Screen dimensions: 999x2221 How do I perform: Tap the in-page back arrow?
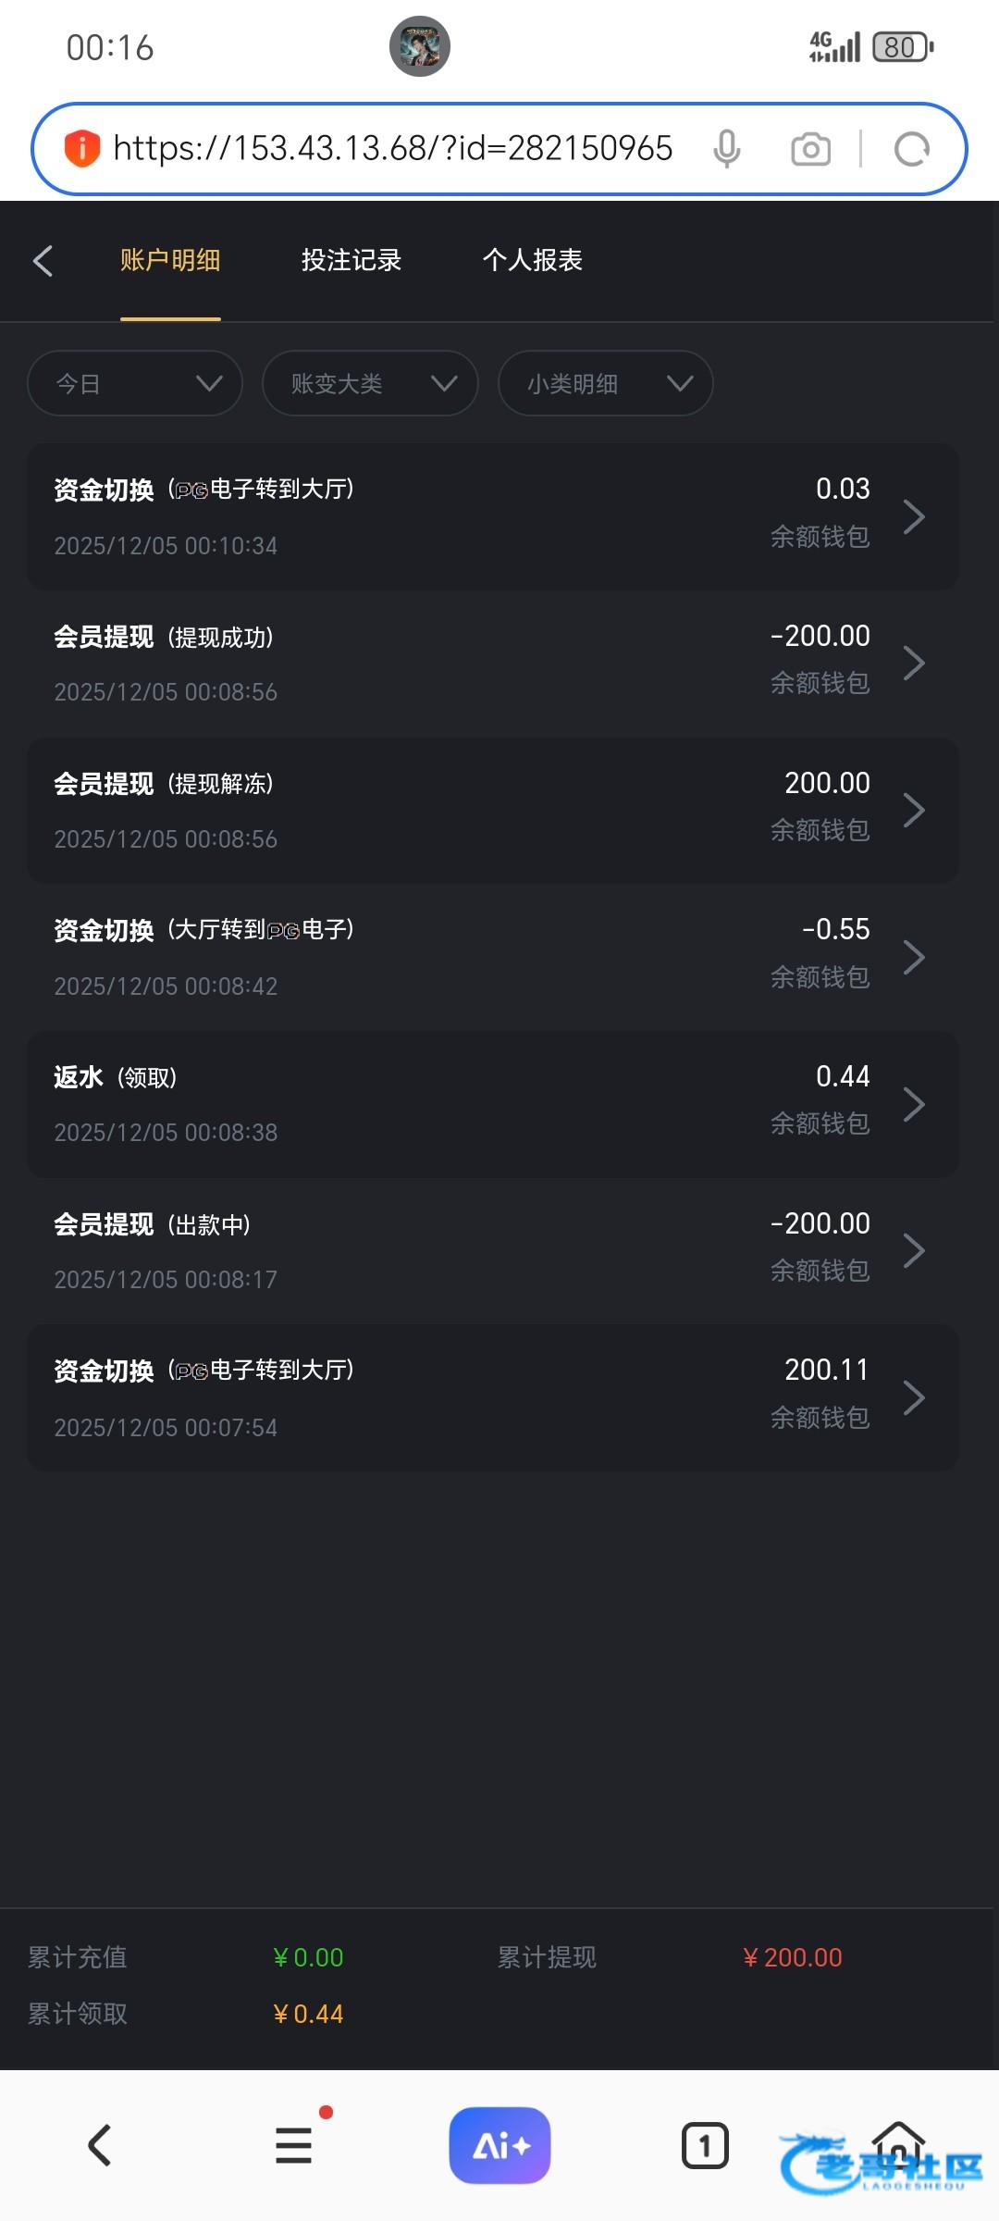point(43,261)
